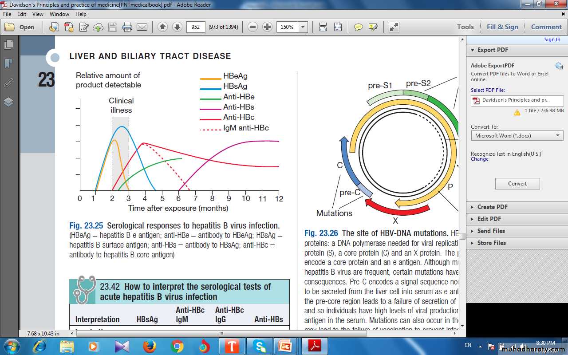Screen dimensions: 568x355
Task: Zoom in using the plus button
Action: (x=267, y=27)
